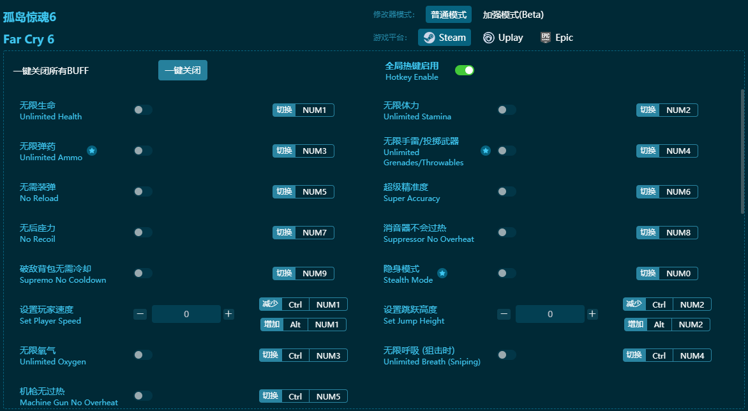Viewport: 748px width, 411px height.
Task: Click the Steam platform logo icon
Action: point(430,38)
